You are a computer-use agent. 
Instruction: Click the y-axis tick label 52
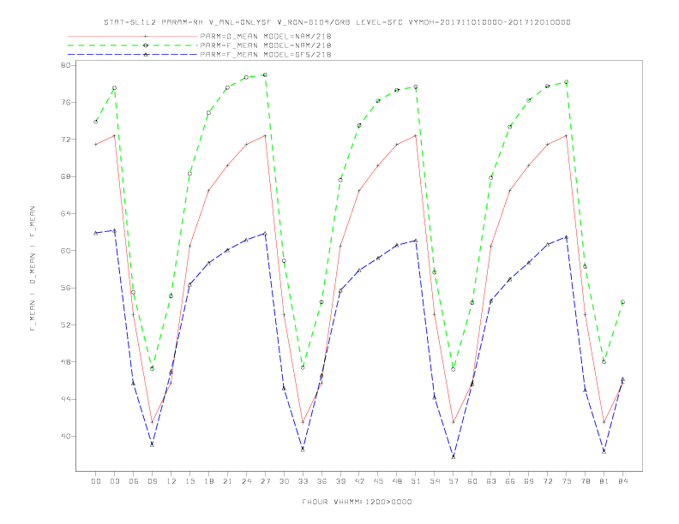66,325
